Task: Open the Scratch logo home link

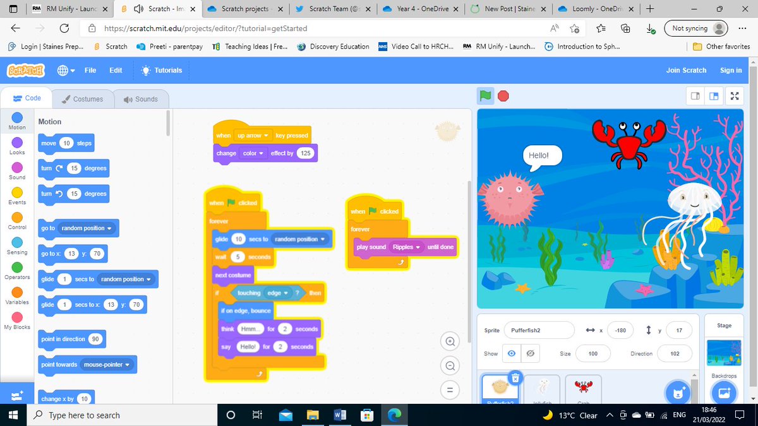Action: click(x=26, y=70)
